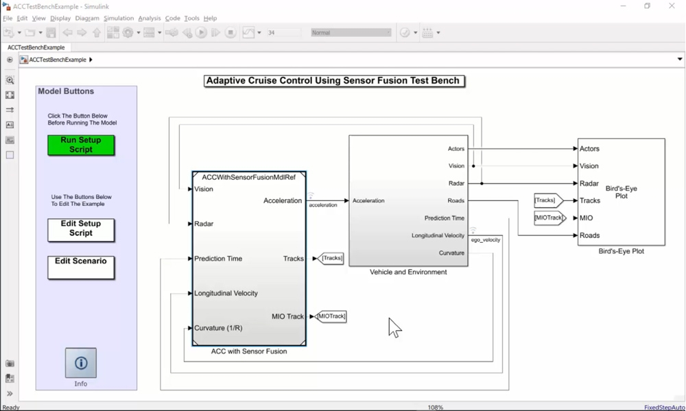This screenshot has height=411, width=686.
Task: Open the File menu
Action: point(8,18)
